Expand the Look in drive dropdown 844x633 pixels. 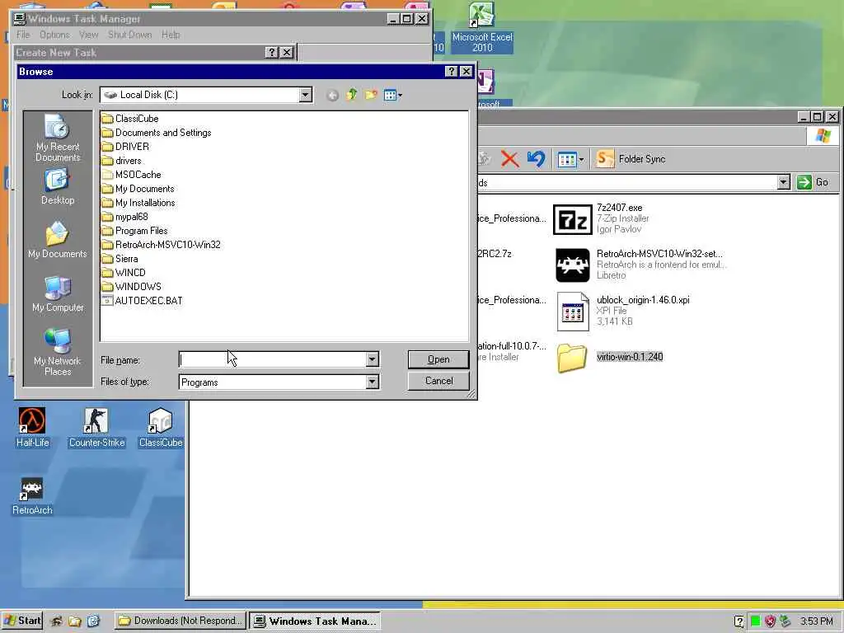tap(305, 95)
